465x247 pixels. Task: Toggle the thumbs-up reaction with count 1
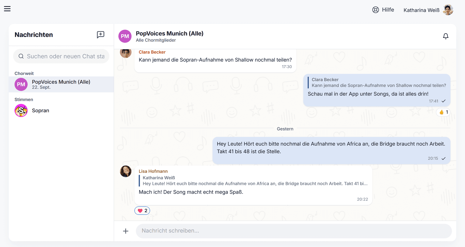(x=443, y=112)
